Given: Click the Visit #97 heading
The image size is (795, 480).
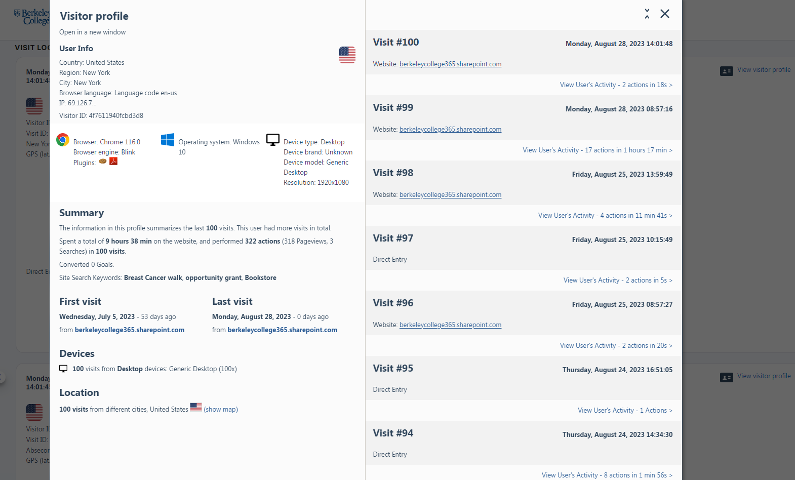Looking at the screenshot, I should [x=393, y=238].
